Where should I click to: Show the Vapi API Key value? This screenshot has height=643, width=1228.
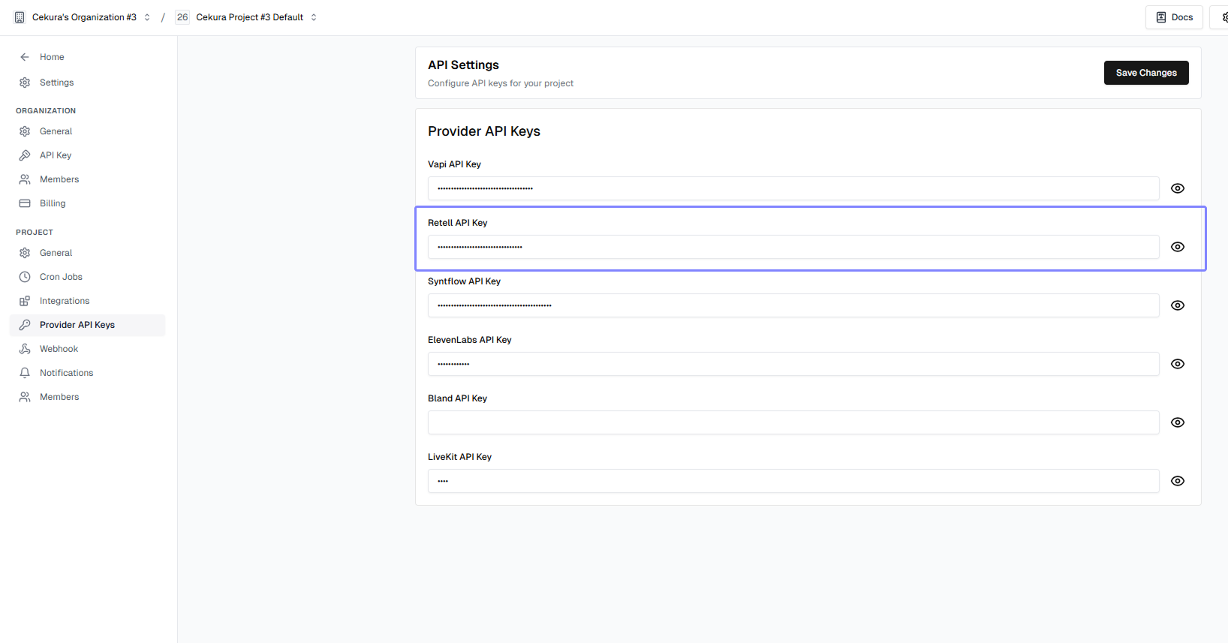(x=1178, y=188)
